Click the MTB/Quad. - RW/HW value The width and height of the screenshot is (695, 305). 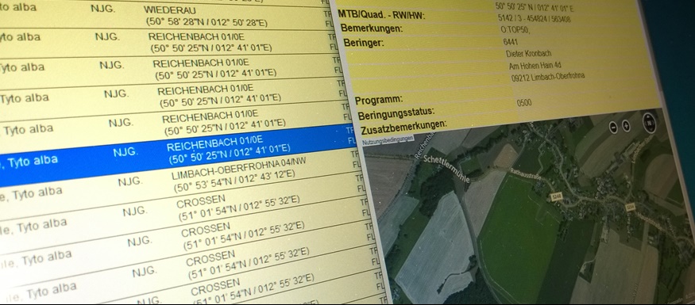coord(534,19)
